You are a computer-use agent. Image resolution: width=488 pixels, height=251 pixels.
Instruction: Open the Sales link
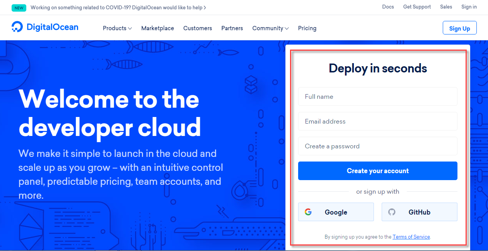446,7
